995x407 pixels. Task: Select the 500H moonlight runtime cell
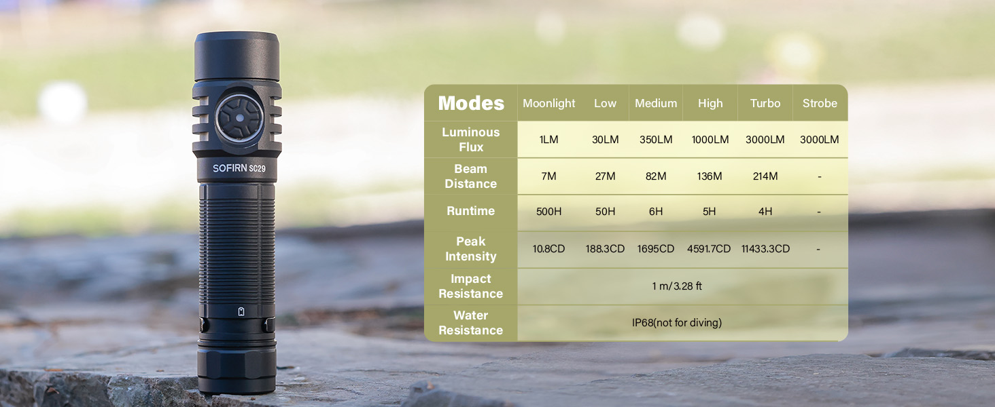[x=548, y=212]
